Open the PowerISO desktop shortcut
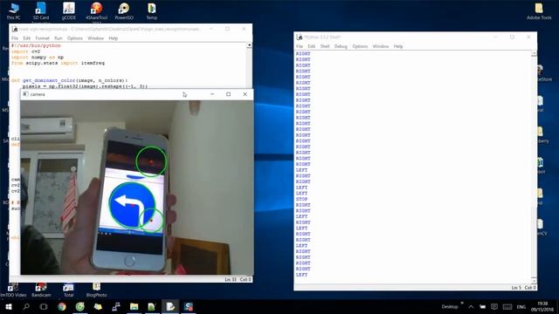Screen dimensions: 559x314 124,10
